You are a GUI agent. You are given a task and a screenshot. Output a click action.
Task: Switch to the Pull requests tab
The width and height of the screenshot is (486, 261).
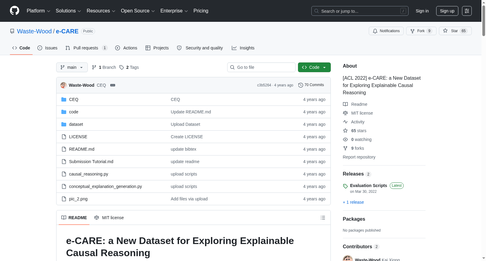[87, 48]
